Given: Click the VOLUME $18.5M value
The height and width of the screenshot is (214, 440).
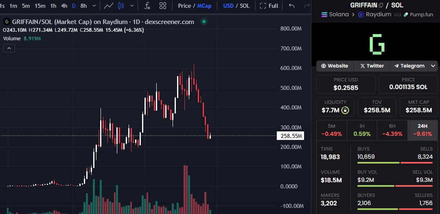Looking at the screenshot, I should [331, 180].
